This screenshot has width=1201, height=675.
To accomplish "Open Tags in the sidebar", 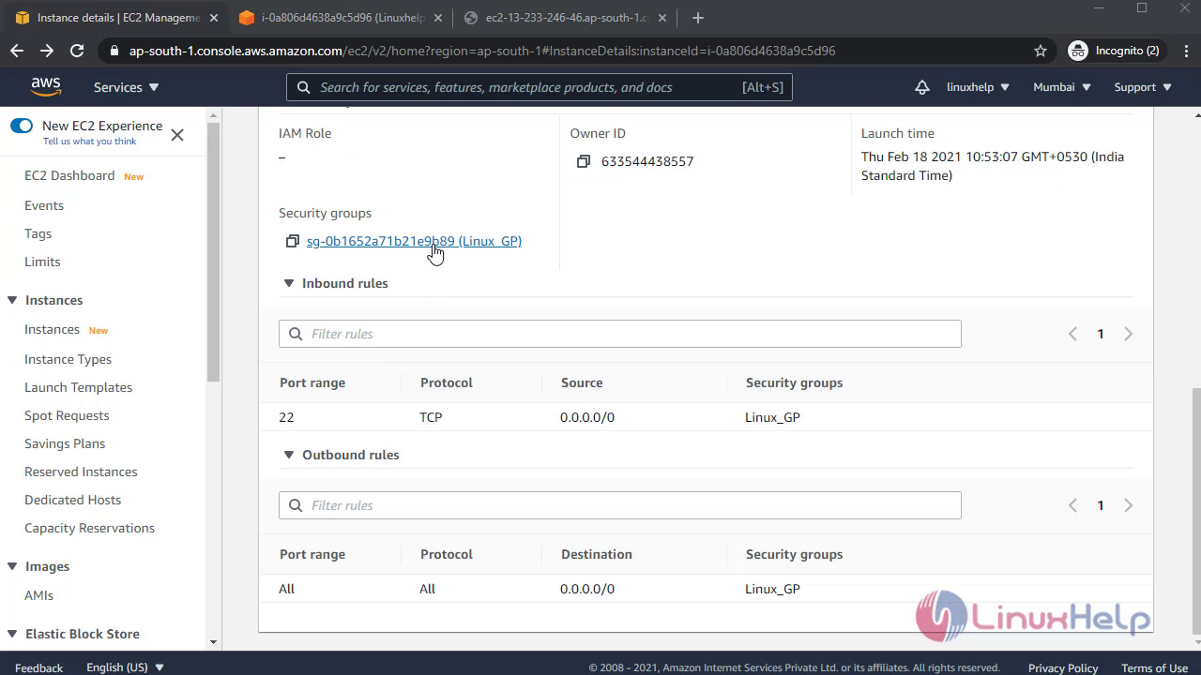I will pyautogui.click(x=38, y=233).
